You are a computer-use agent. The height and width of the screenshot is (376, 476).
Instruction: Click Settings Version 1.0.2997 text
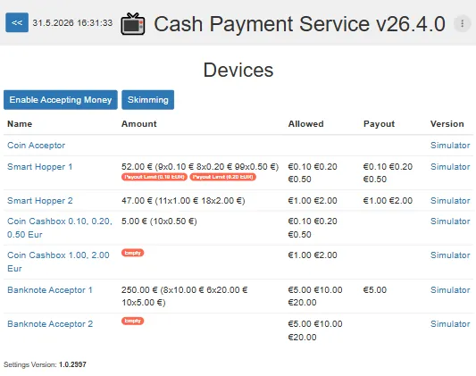point(45,364)
